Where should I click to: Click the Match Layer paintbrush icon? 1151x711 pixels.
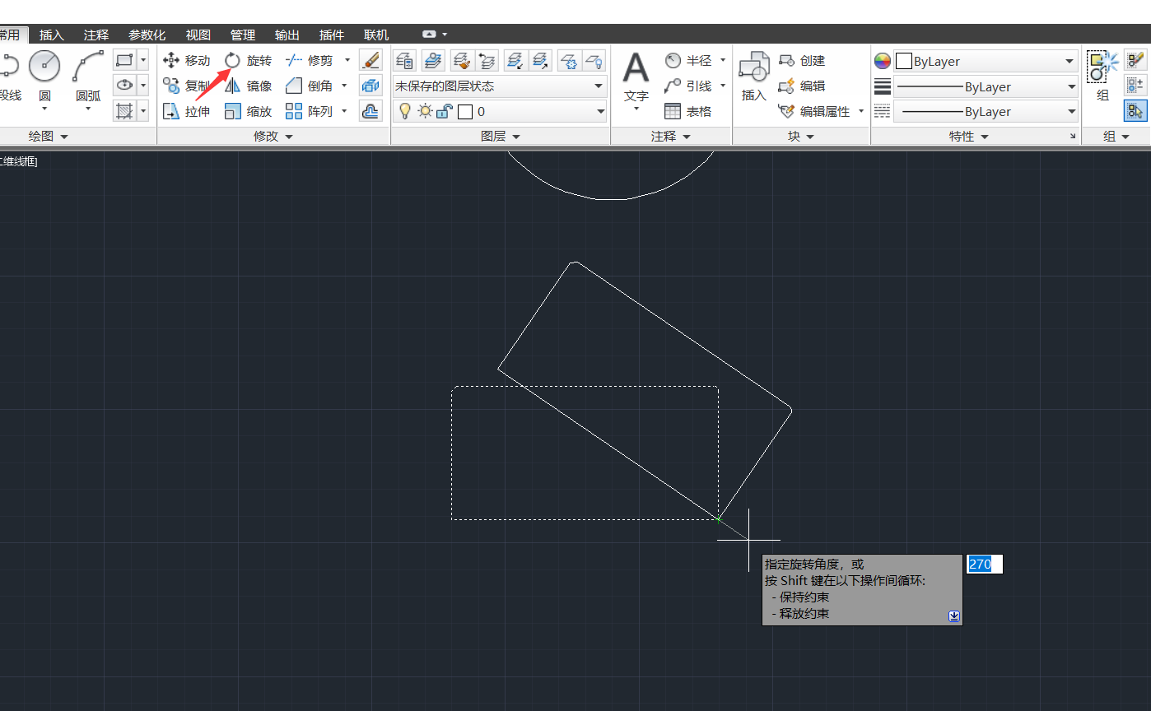point(462,60)
